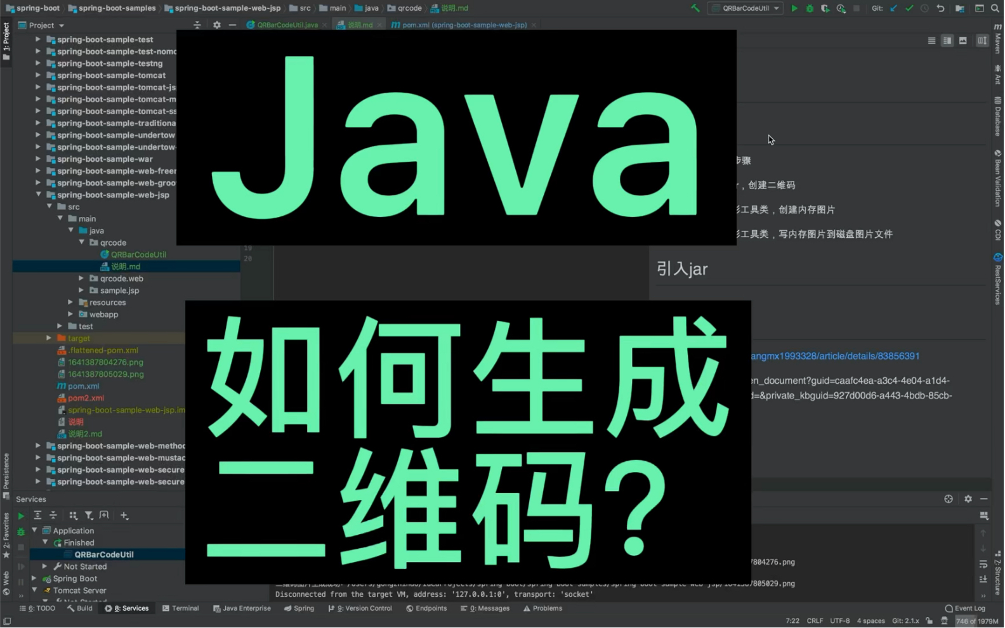Build project with the hammer icon

point(695,8)
